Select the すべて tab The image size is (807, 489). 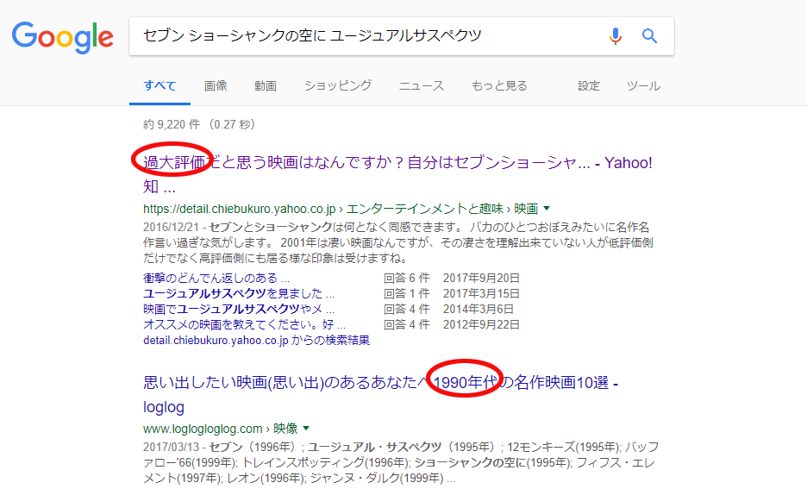[160, 86]
